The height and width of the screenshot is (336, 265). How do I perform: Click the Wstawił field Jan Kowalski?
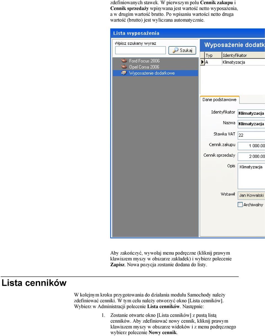251,195
